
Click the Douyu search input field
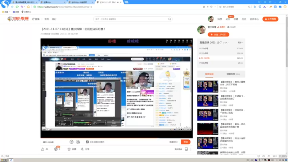tap(131, 19)
